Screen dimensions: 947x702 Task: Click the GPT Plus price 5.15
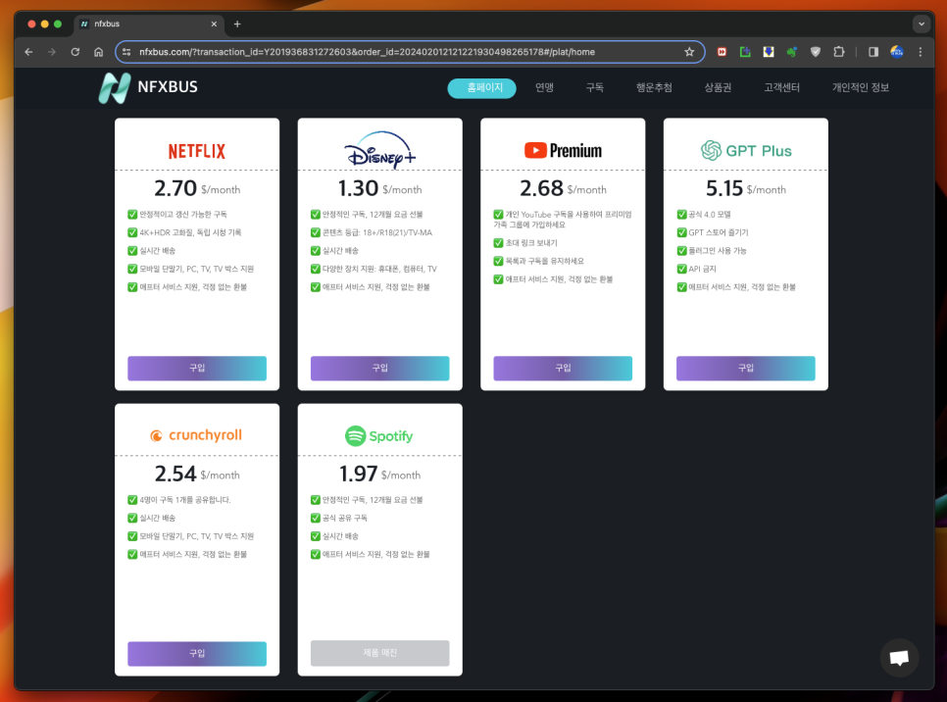point(724,188)
